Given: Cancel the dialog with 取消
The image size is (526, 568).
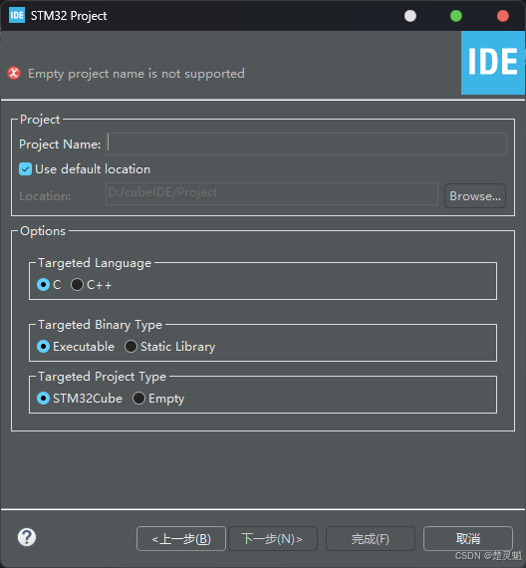Looking at the screenshot, I should (x=468, y=539).
